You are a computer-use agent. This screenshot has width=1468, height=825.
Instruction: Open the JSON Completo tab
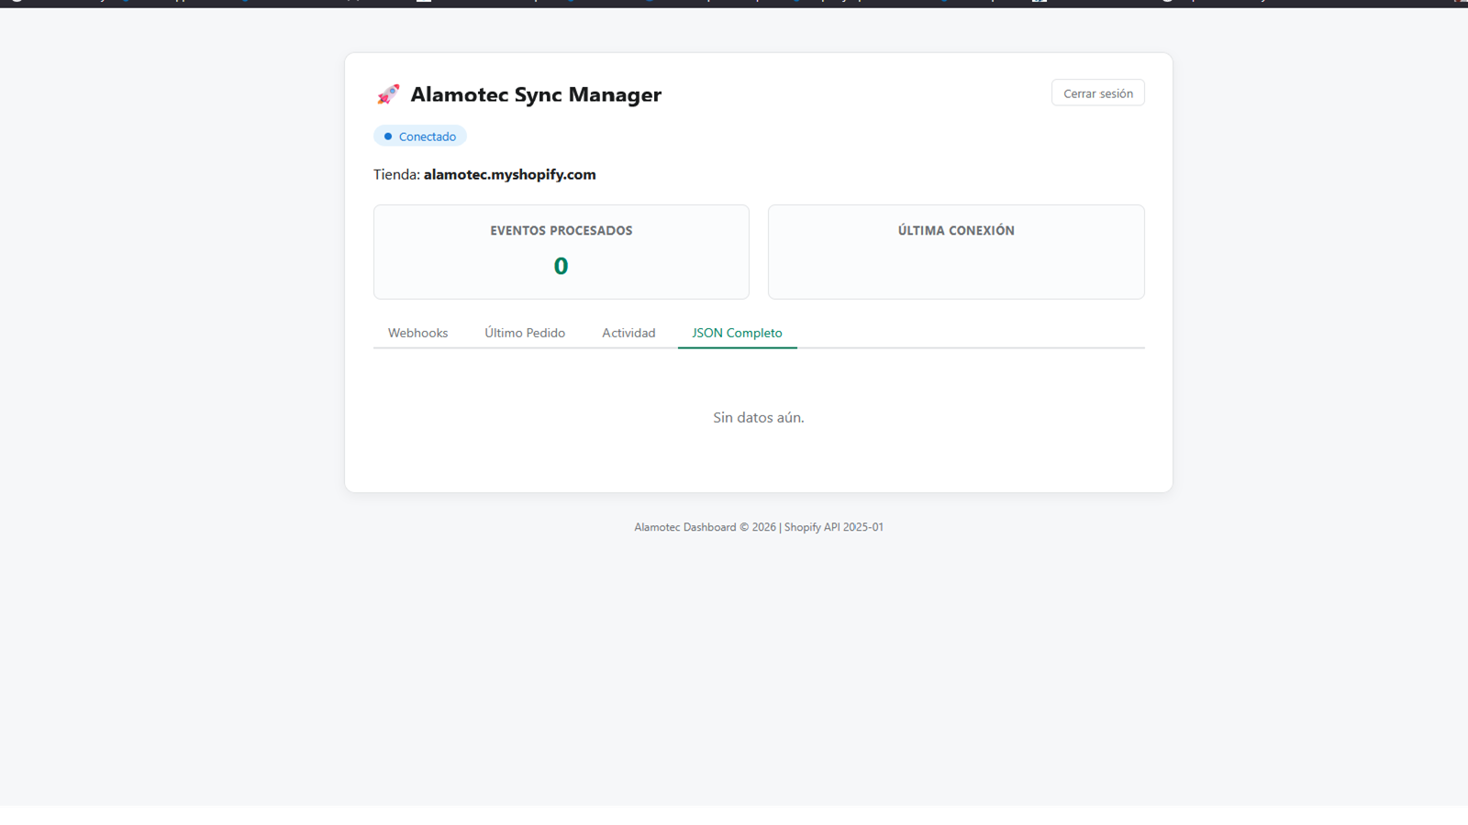(737, 333)
